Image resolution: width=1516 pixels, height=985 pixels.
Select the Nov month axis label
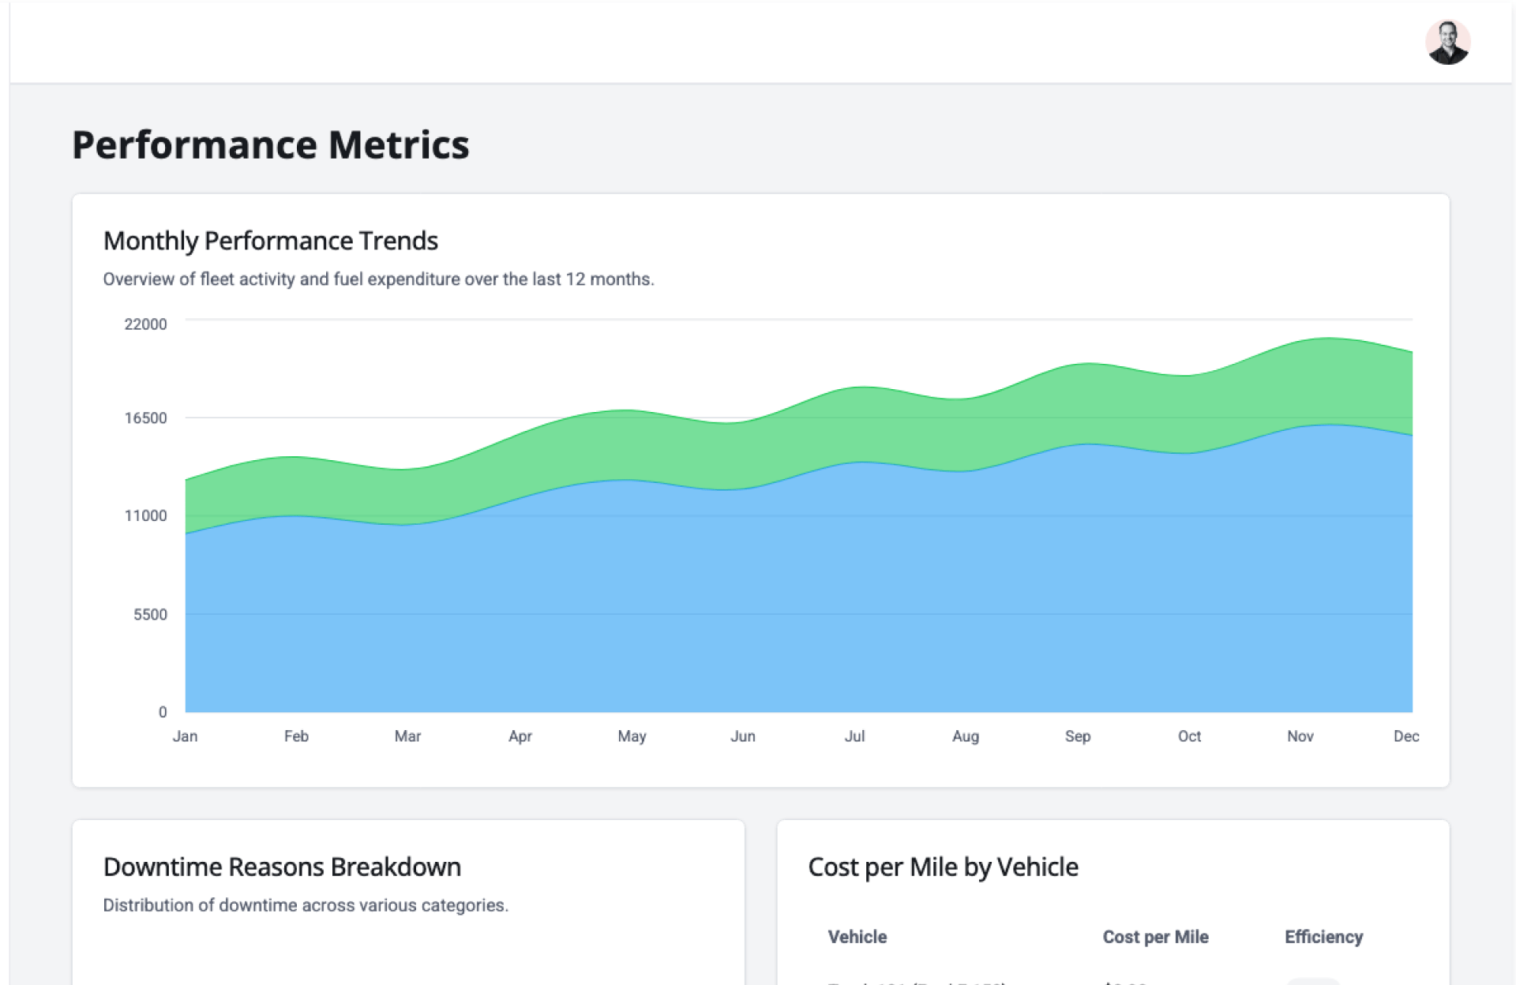point(1300,736)
